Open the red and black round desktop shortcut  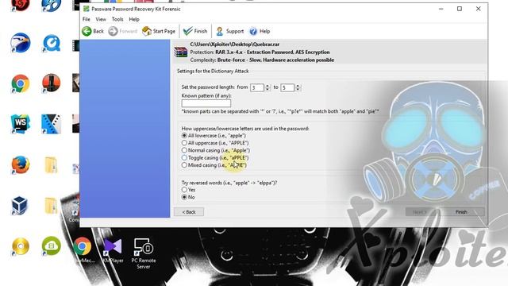pos(51,83)
